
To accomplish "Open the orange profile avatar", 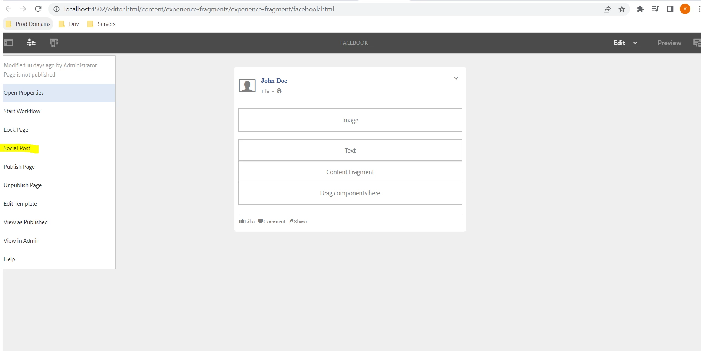I will click(x=685, y=9).
